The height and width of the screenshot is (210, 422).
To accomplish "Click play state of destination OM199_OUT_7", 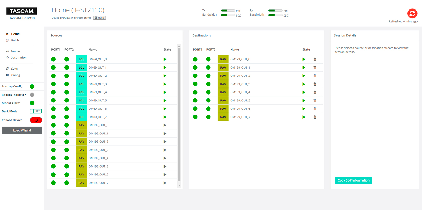I will pyautogui.click(x=304, y=117).
